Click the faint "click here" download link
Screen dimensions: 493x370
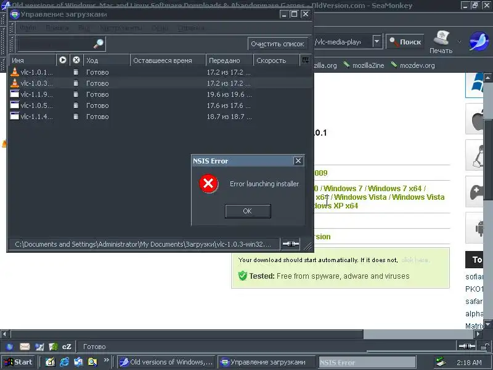point(415,260)
